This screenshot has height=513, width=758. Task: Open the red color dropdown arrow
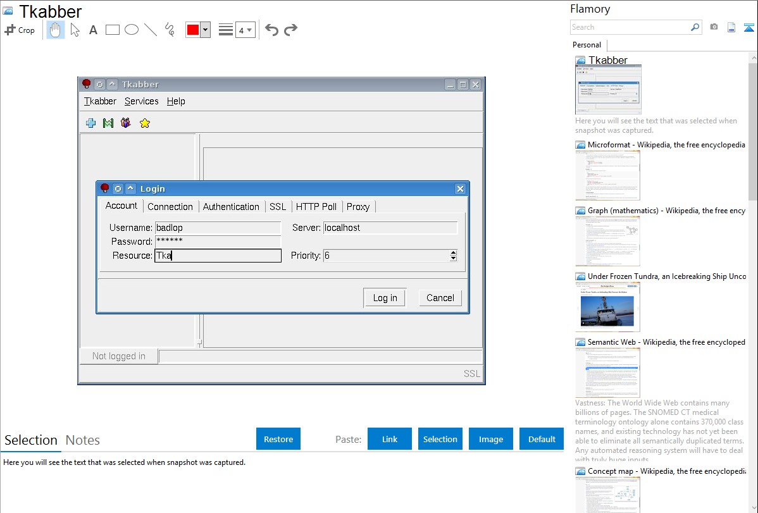[205, 30]
